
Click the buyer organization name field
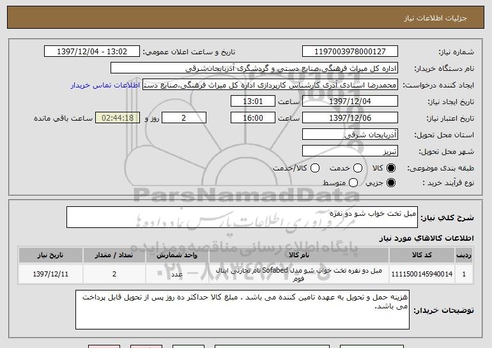[x=254, y=68]
